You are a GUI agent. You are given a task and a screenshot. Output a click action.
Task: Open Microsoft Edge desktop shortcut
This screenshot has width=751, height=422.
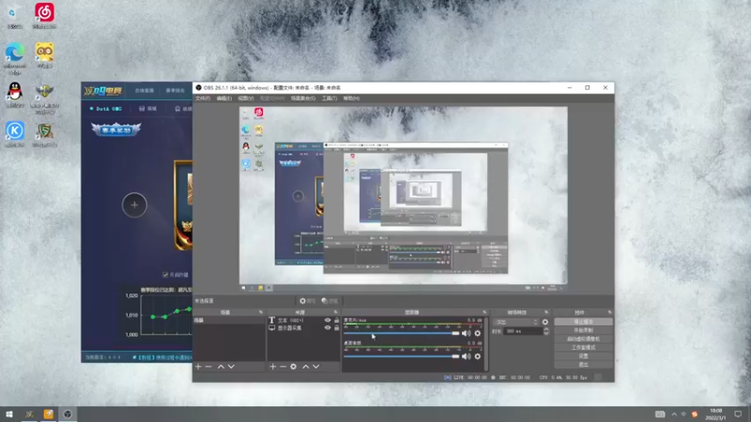[x=15, y=58]
